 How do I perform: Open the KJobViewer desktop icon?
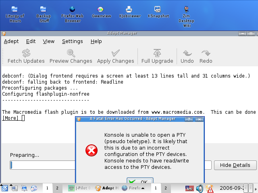pos(129,12)
